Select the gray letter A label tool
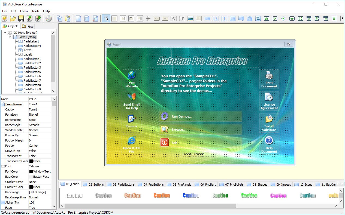The height and width of the screenshot is (215, 345). pyautogui.click(x=174, y=19)
